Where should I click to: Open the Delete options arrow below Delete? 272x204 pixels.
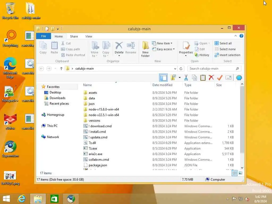[x=119, y=56]
